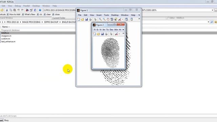Click Link Plot icon in Figure 1 toolbar
Viewport: 217px width, 122px height.
click(126, 19)
